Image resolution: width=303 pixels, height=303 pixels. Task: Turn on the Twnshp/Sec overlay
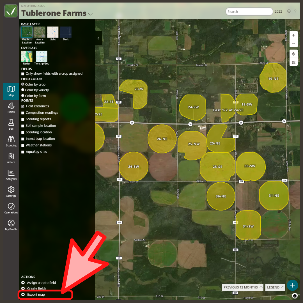point(42,56)
